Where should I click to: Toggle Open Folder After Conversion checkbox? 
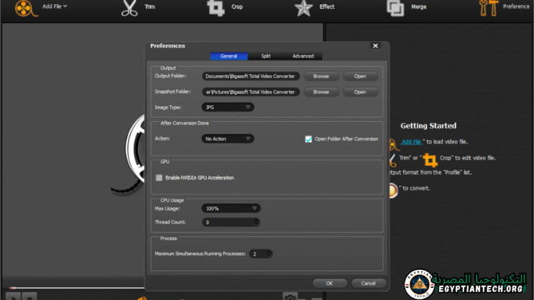(308, 139)
